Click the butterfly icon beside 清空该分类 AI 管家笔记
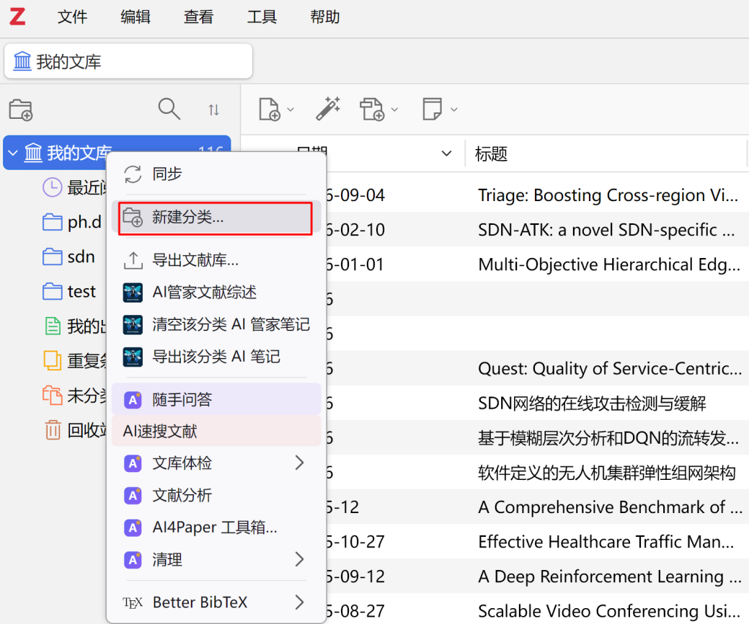 [133, 325]
